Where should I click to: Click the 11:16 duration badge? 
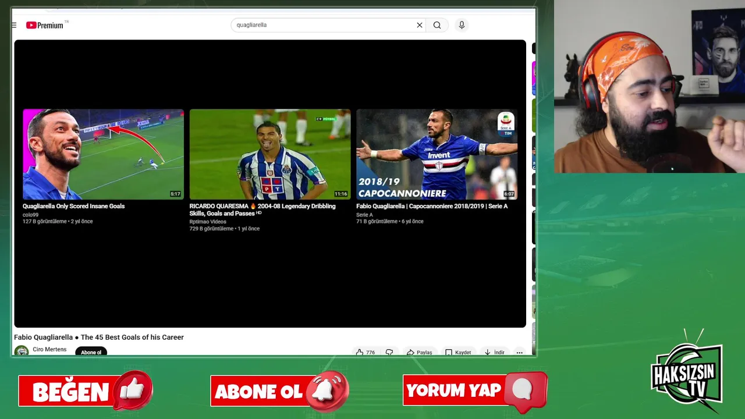click(x=340, y=194)
